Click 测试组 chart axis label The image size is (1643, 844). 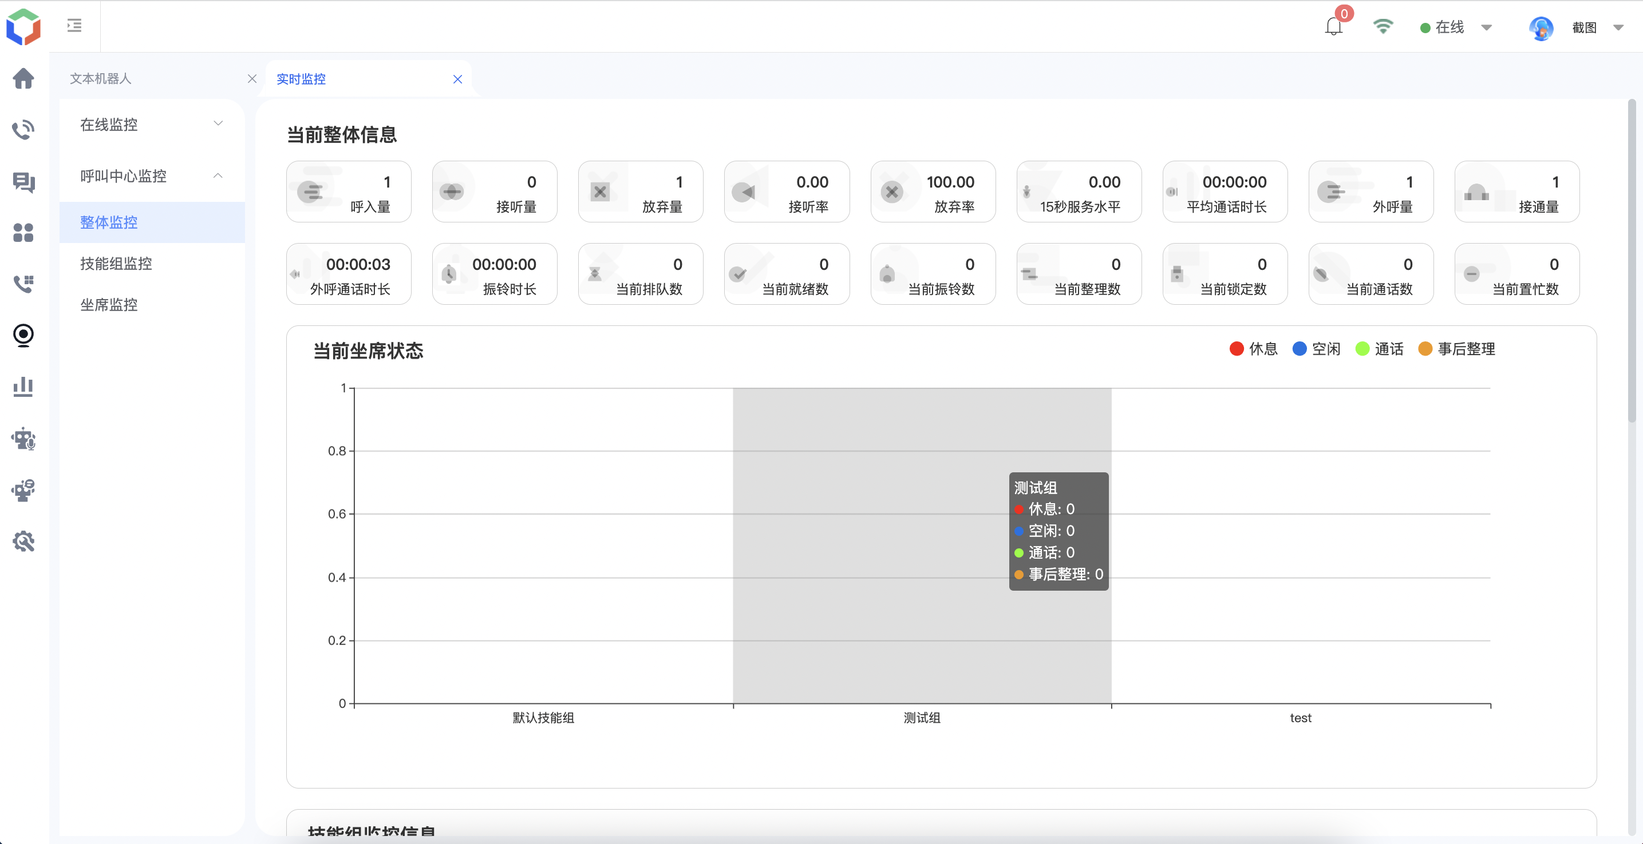(x=922, y=718)
